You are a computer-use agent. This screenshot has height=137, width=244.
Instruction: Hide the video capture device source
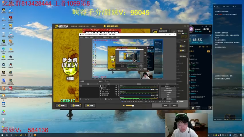[116, 93]
